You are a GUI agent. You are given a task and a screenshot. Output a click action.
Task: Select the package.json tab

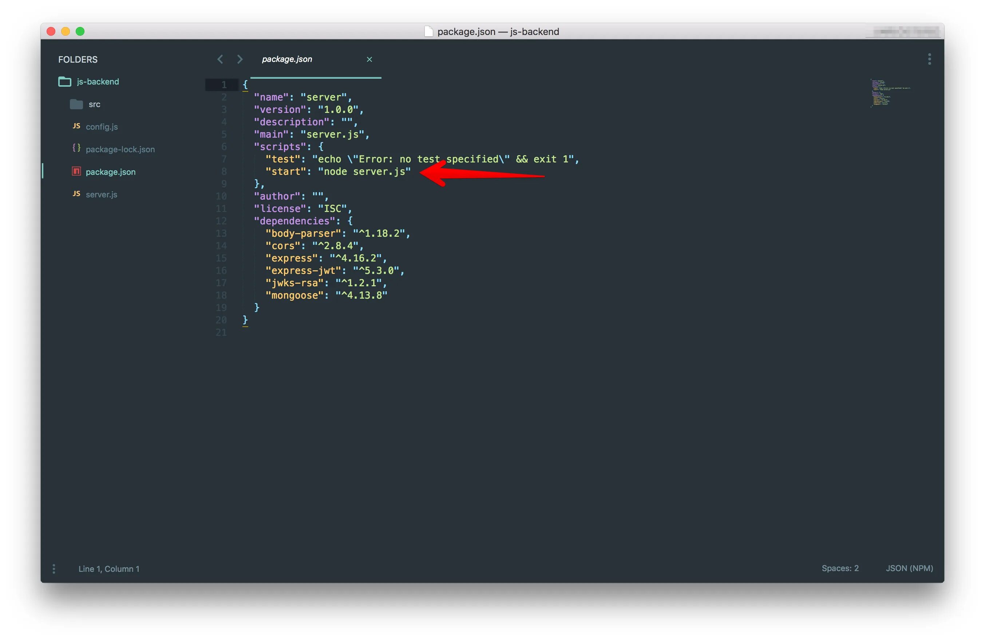287,59
